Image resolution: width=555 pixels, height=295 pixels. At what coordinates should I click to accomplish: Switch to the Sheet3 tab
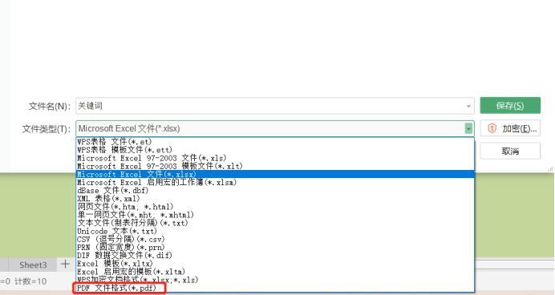pyautogui.click(x=33, y=265)
